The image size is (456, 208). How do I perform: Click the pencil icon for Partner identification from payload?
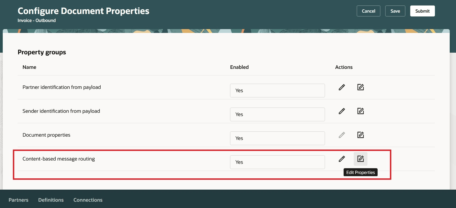pos(342,87)
